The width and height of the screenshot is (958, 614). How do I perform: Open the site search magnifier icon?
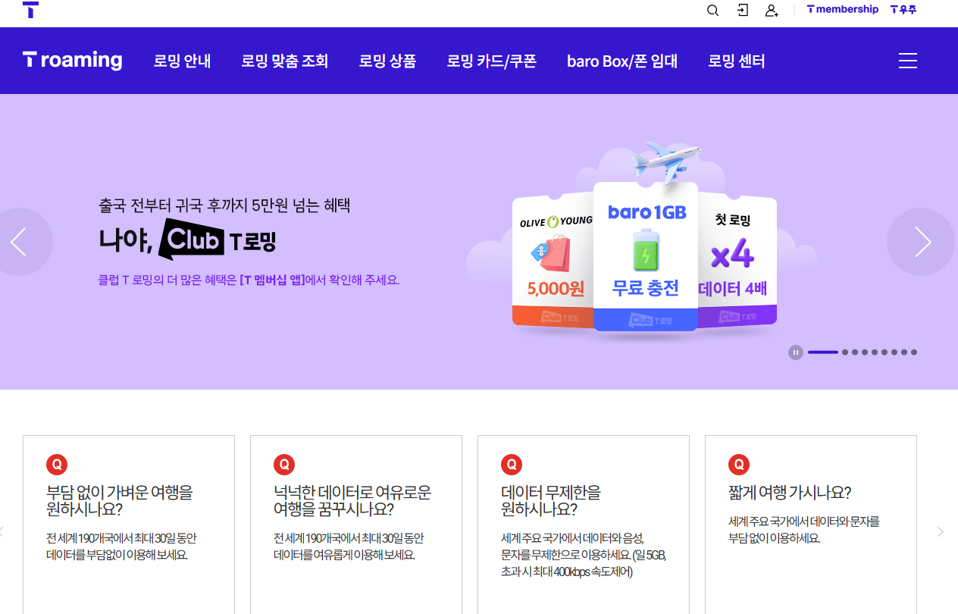coord(712,10)
